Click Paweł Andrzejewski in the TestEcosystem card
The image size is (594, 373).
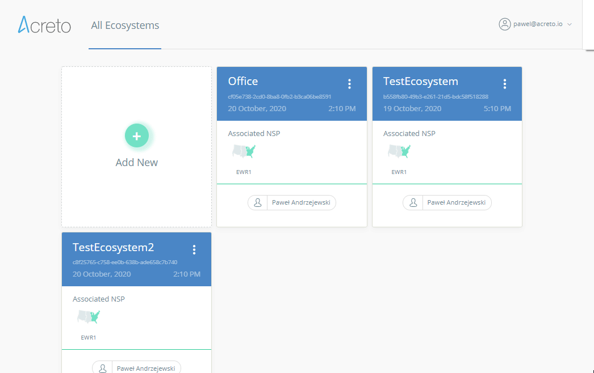[x=457, y=203]
